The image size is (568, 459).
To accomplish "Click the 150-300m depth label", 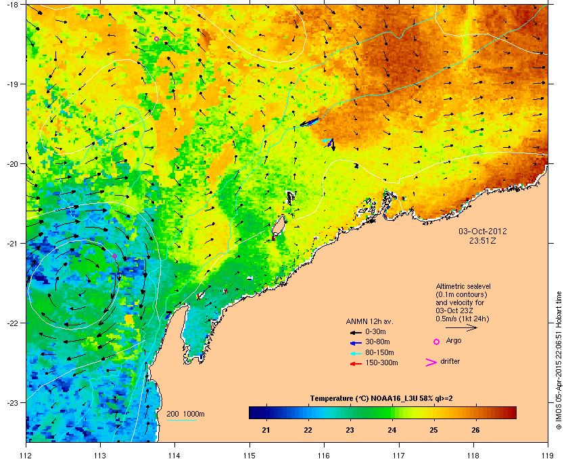I will tap(381, 362).
